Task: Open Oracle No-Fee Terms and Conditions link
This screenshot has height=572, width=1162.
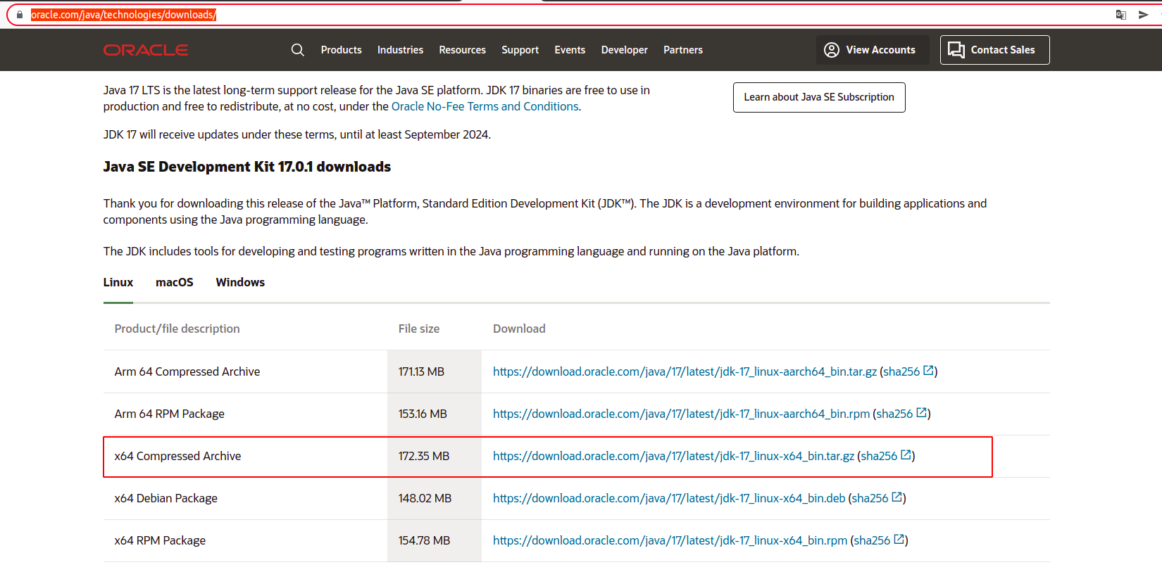Action: (x=485, y=106)
